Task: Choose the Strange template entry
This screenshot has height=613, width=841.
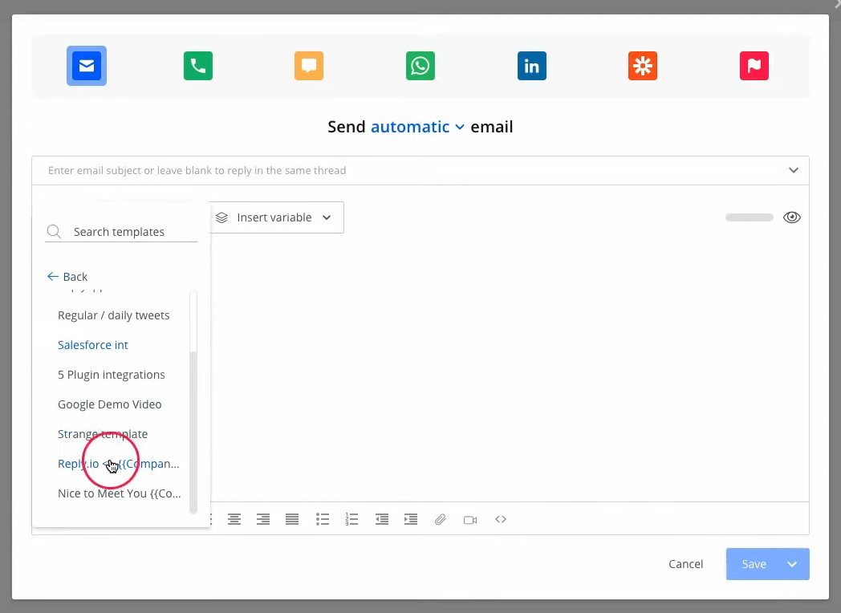Action: point(103,434)
